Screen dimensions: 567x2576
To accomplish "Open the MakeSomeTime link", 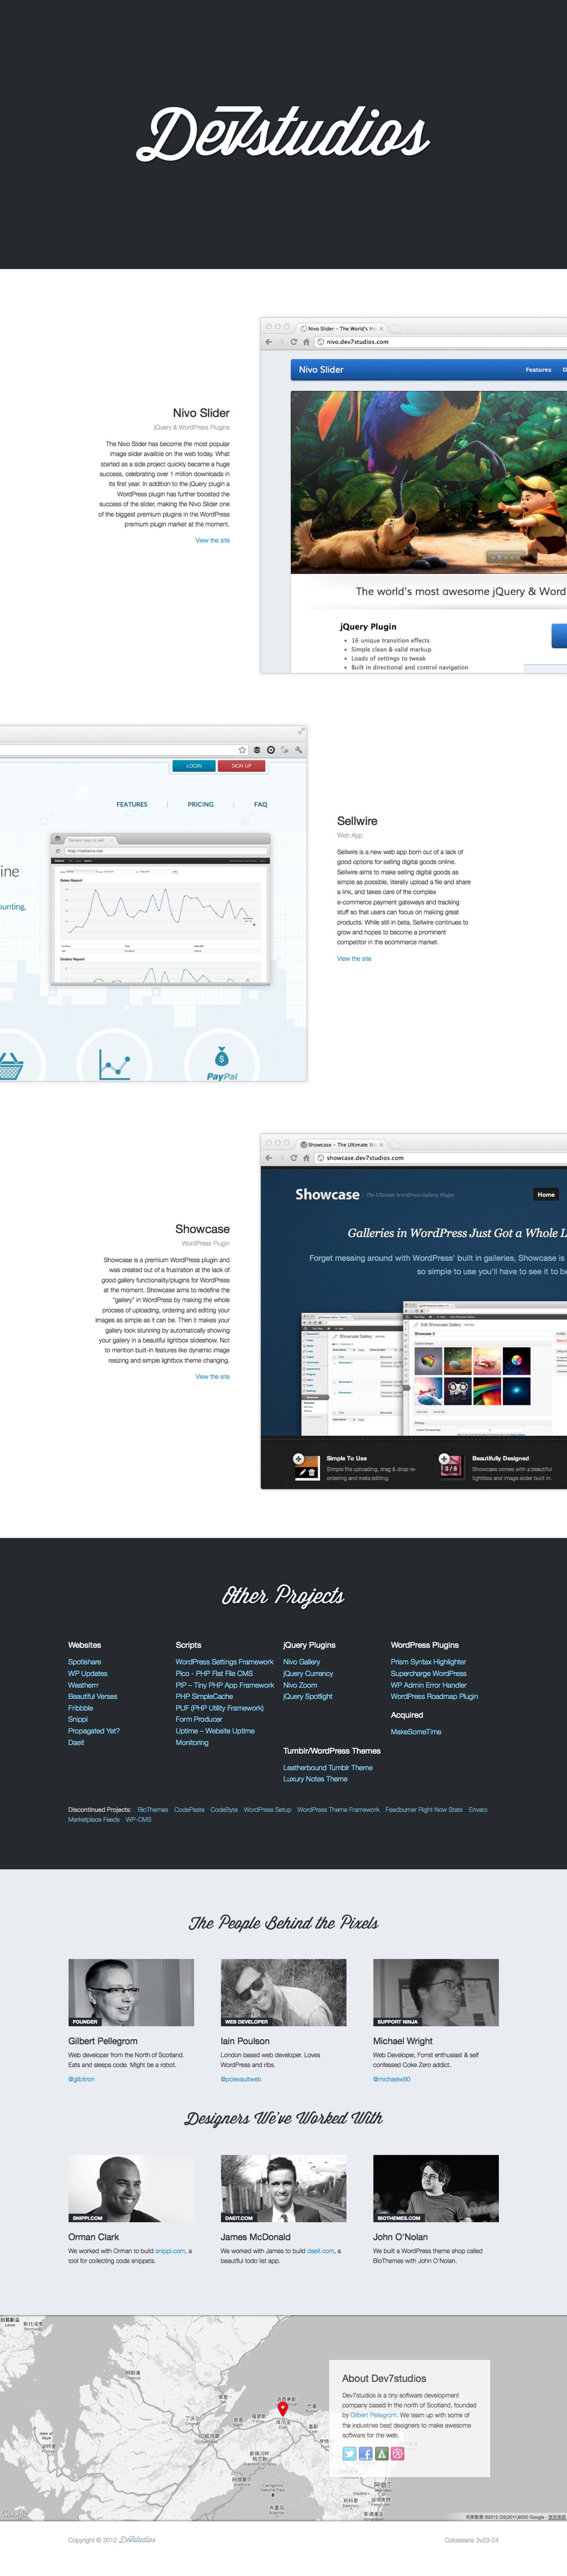I will [x=416, y=1732].
